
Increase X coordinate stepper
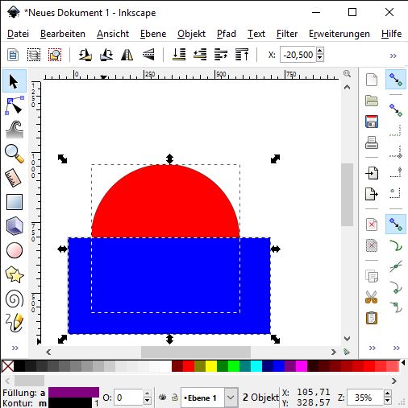pos(320,51)
